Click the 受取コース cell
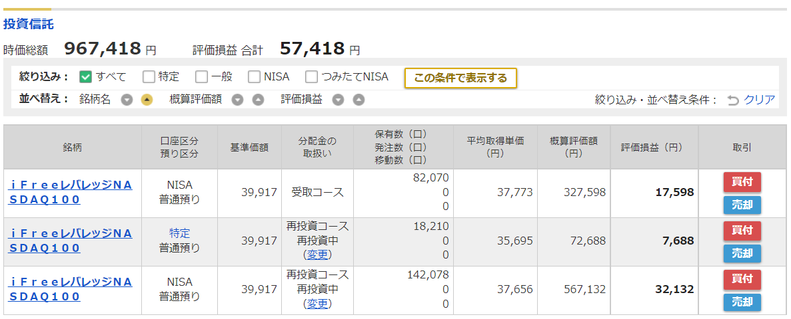 (317, 192)
